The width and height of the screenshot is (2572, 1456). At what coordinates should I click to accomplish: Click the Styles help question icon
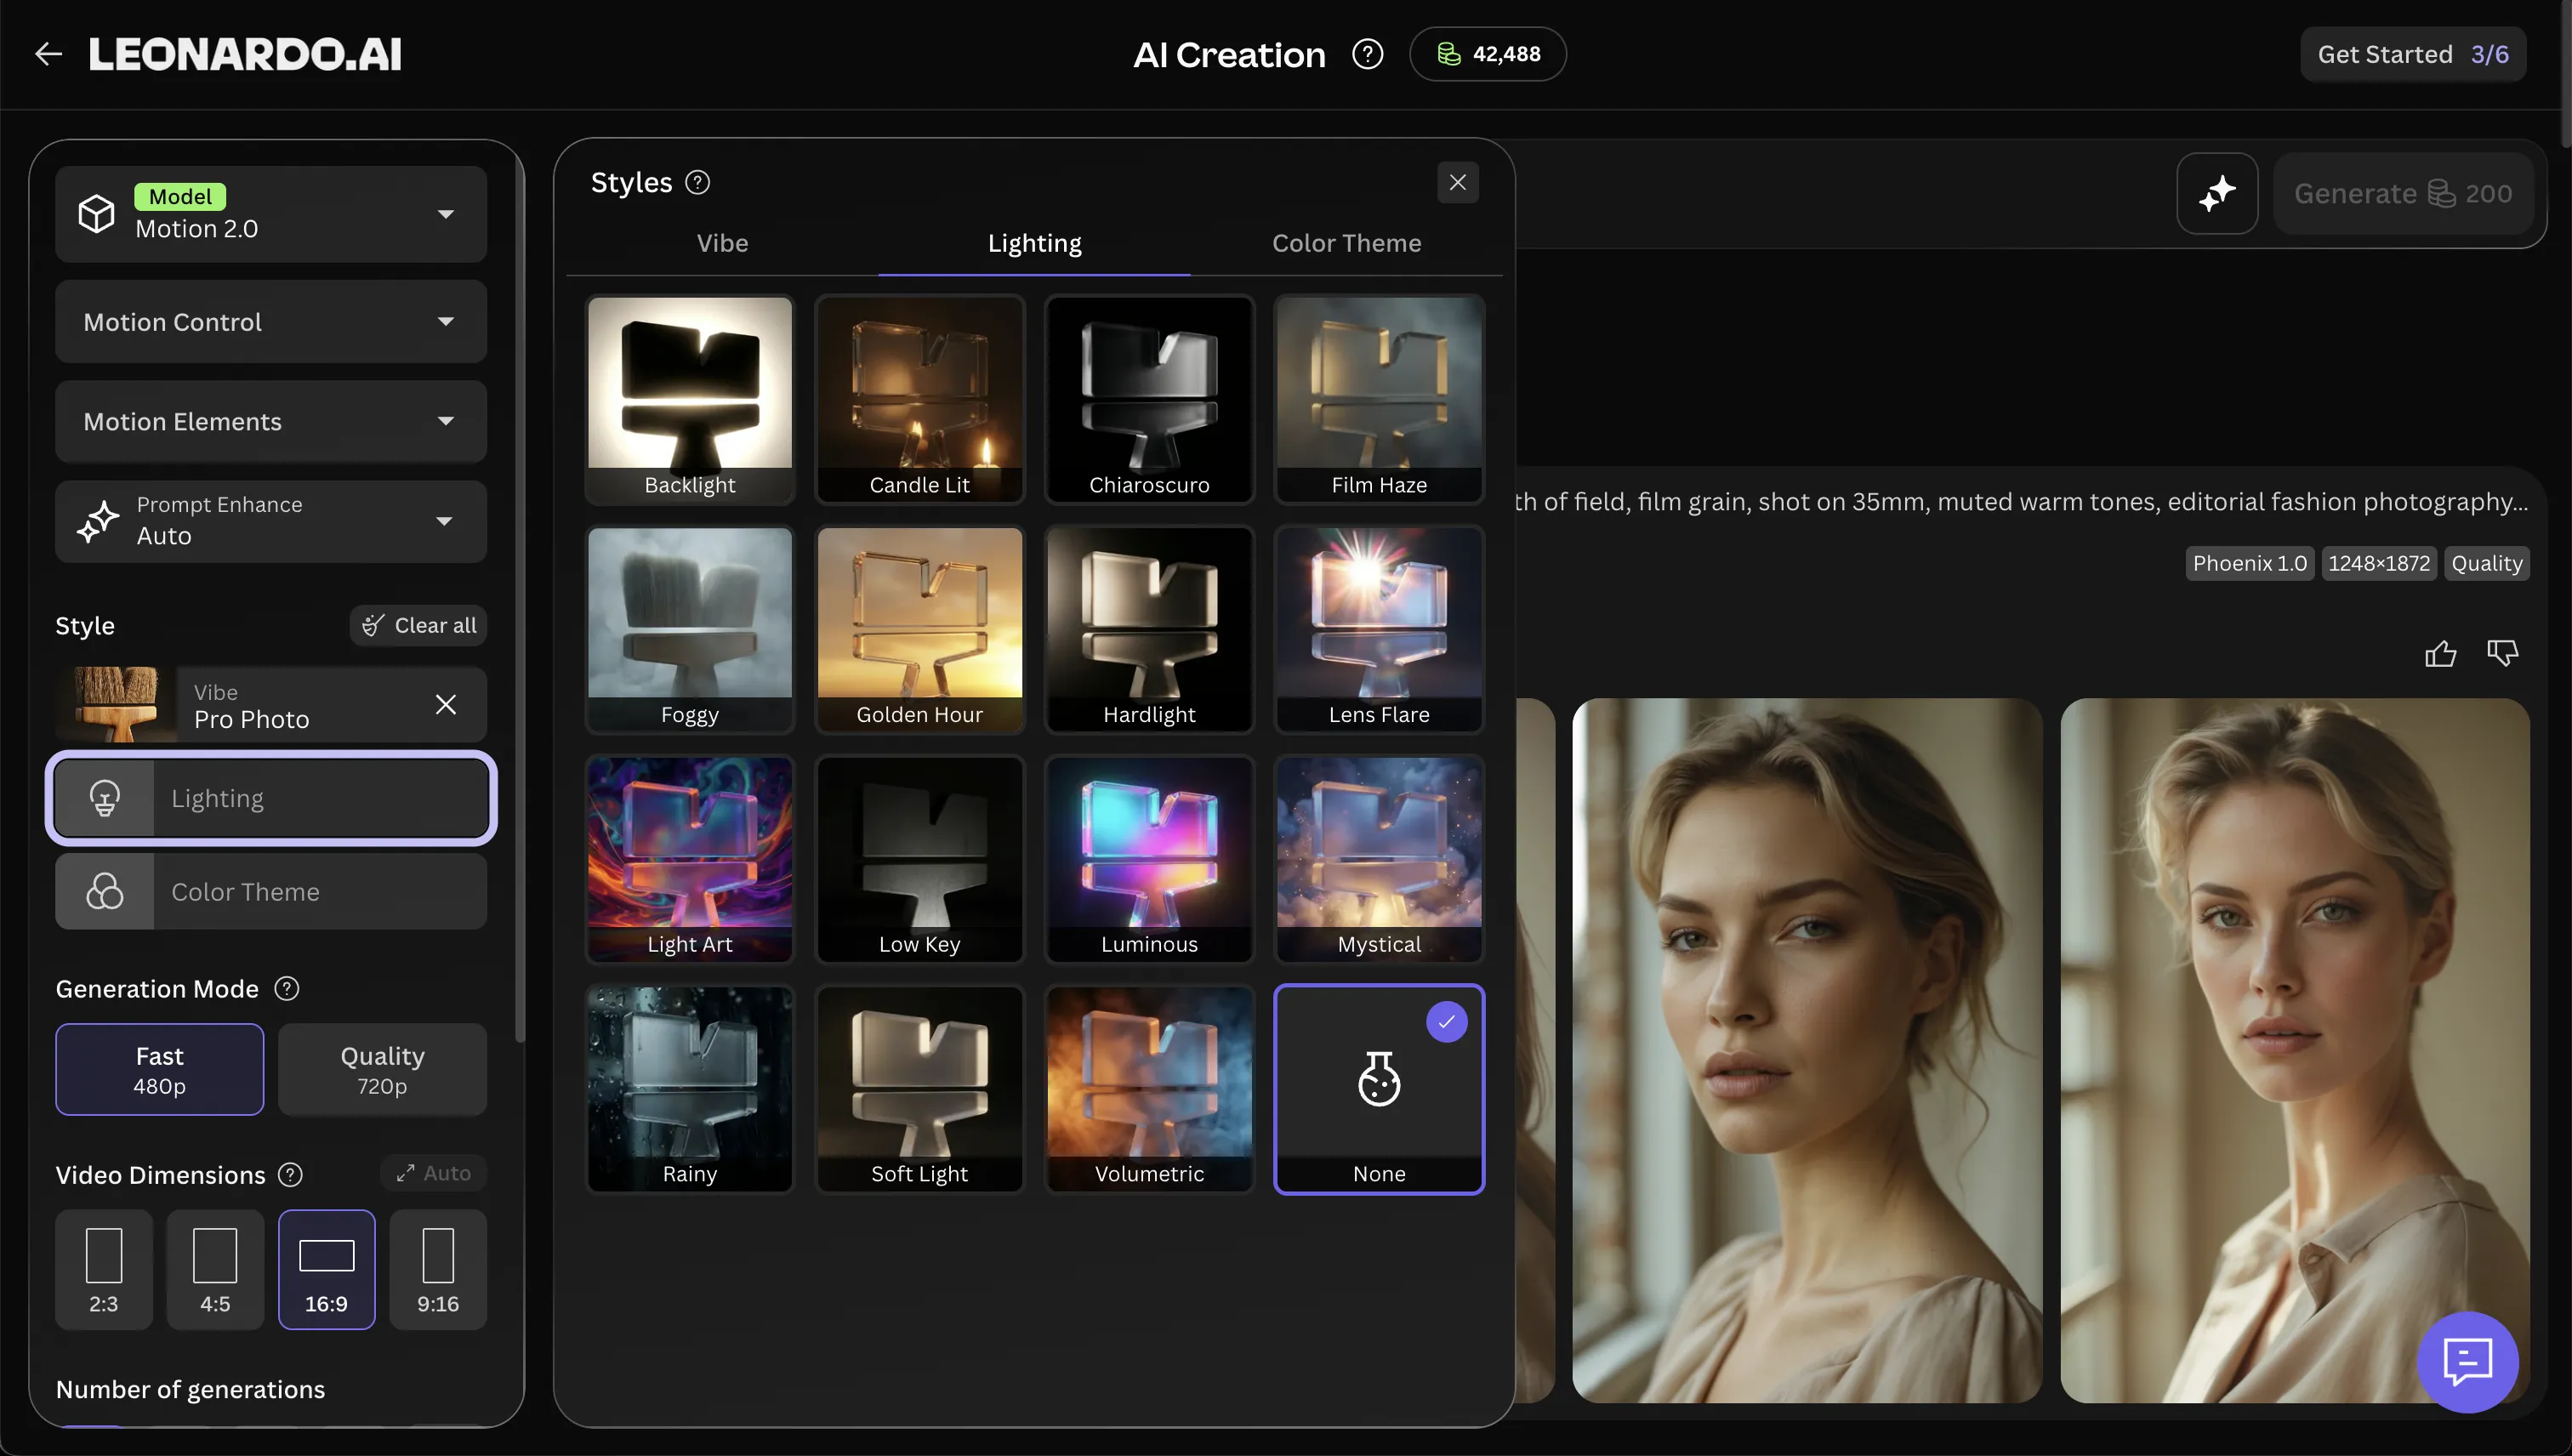[697, 182]
